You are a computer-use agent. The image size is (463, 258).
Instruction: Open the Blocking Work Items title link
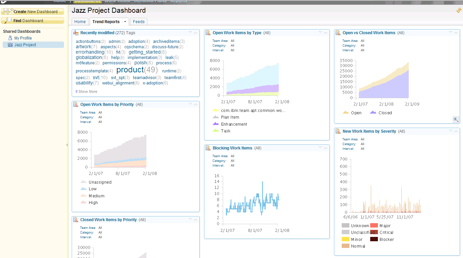tap(233, 148)
